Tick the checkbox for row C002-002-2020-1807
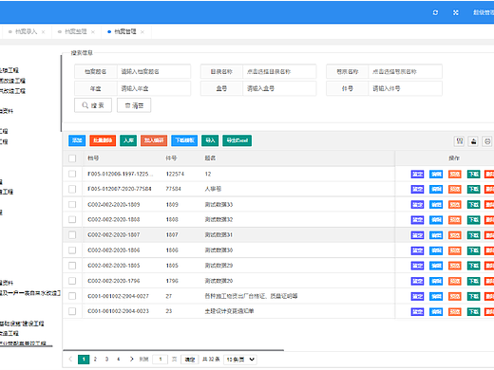Viewport: 494px width, 370px height. 72,235
